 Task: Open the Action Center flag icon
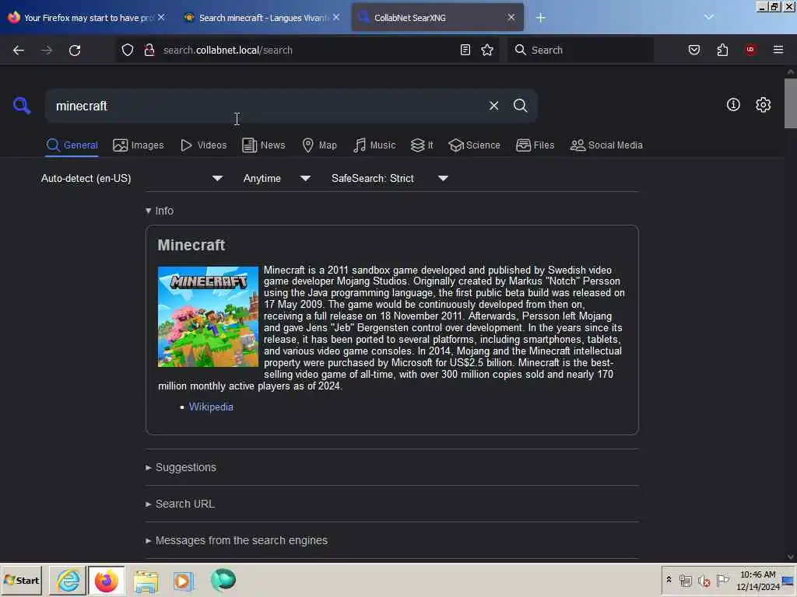(722, 580)
